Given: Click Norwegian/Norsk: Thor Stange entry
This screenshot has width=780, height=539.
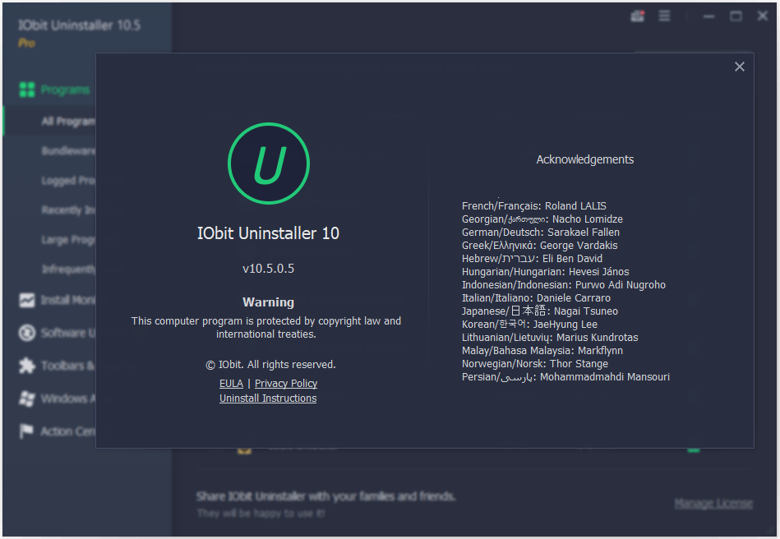Looking at the screenshot, I should point(535,364).
